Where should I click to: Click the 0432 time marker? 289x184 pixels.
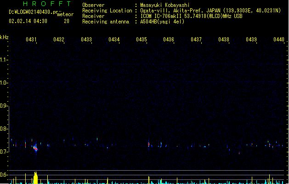pos(59,40)
